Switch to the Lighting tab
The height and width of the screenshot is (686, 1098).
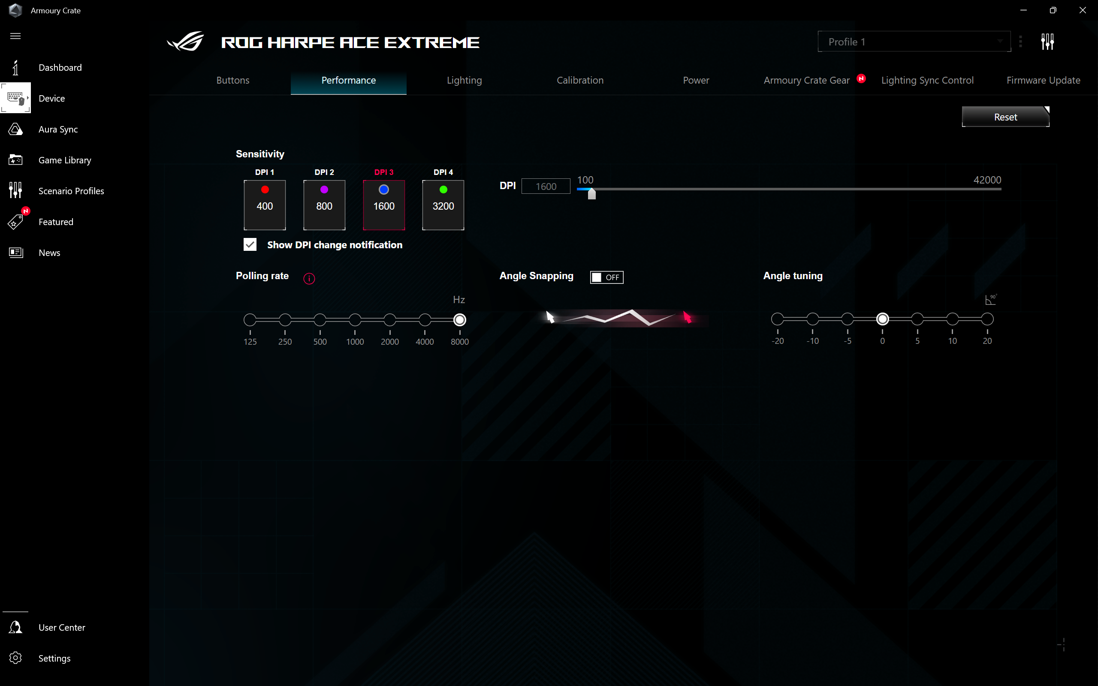point(464,80)
